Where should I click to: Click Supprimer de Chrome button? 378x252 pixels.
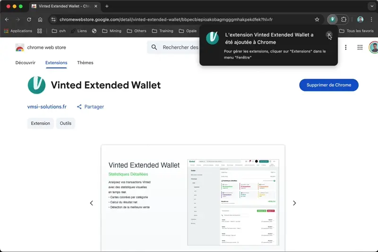(x=329, y=85)
